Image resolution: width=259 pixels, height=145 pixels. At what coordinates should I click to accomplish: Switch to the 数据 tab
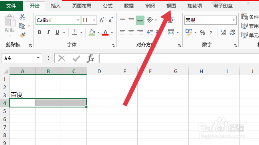129,6
